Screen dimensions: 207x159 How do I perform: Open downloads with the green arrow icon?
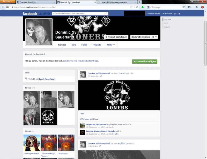(143, 7)
